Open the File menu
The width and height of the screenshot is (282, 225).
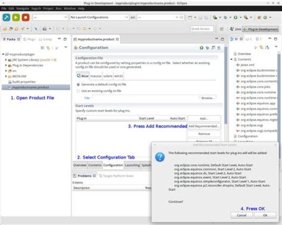[x=4, y=9]
